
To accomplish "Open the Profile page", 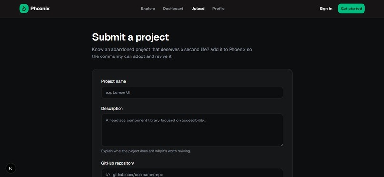I will pos(219,9).
